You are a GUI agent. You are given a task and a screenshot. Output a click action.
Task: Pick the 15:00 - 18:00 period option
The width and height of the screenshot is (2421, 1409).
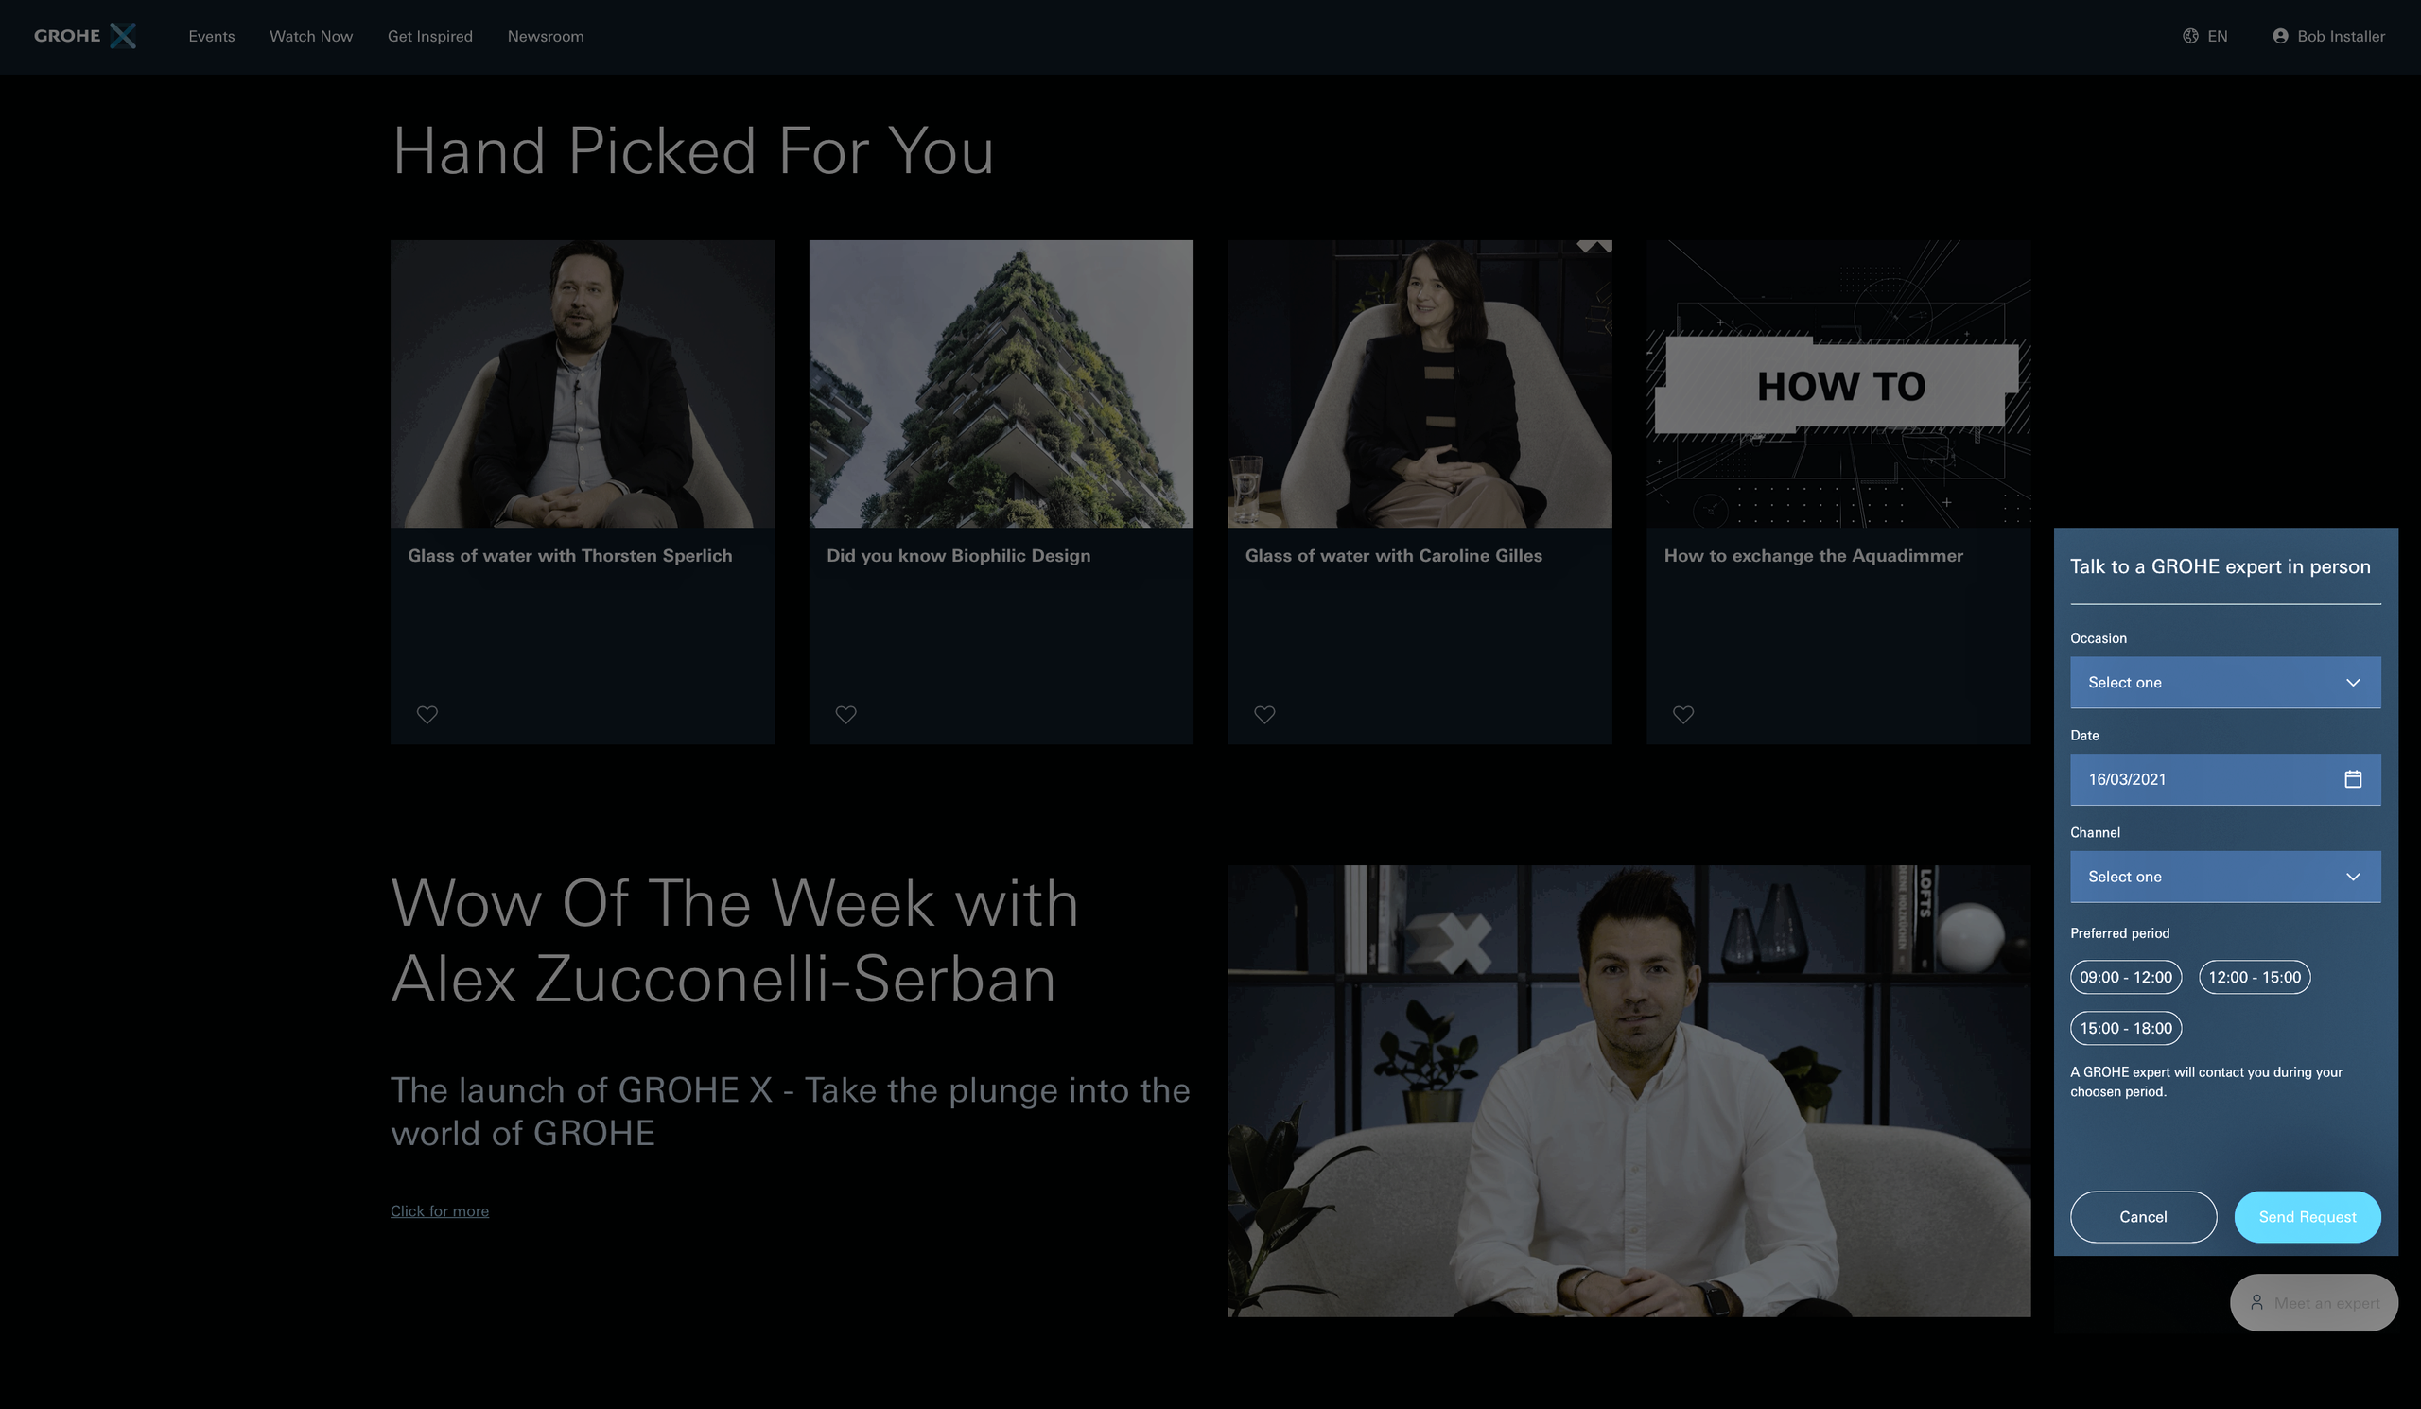click(x=2125, y=1028)
